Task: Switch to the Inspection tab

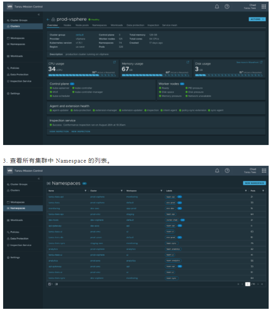Action: tap(153, 25)
